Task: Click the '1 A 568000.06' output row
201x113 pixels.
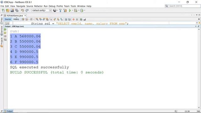Action: click(25, 36)
